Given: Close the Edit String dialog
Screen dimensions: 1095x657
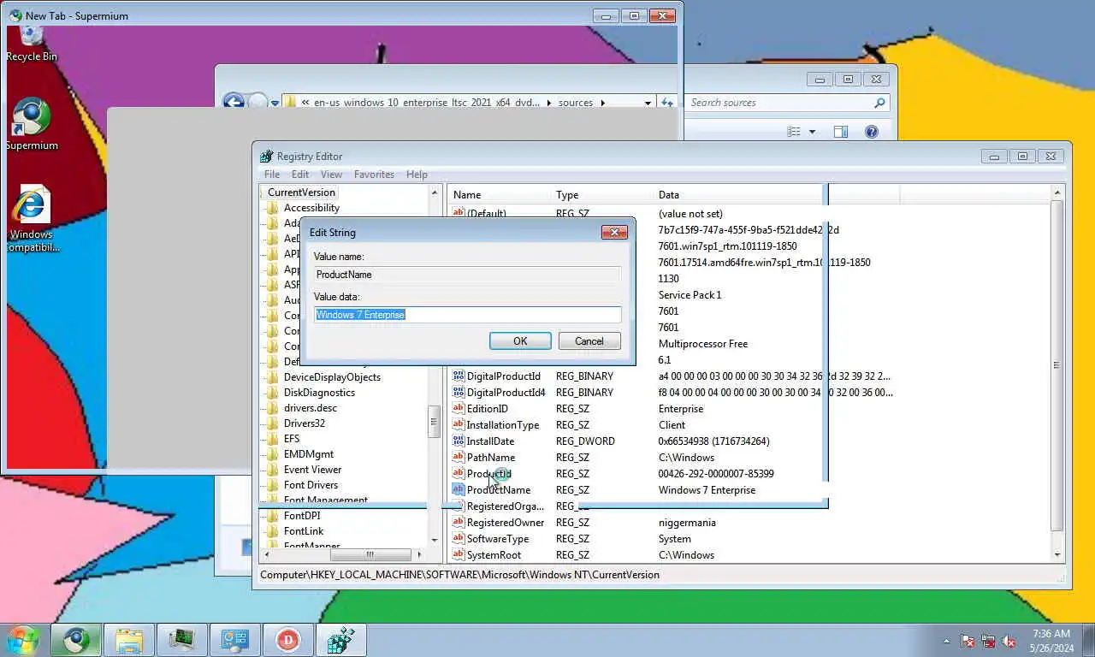Looking at the screenshot, I should (x=614, y=232).
